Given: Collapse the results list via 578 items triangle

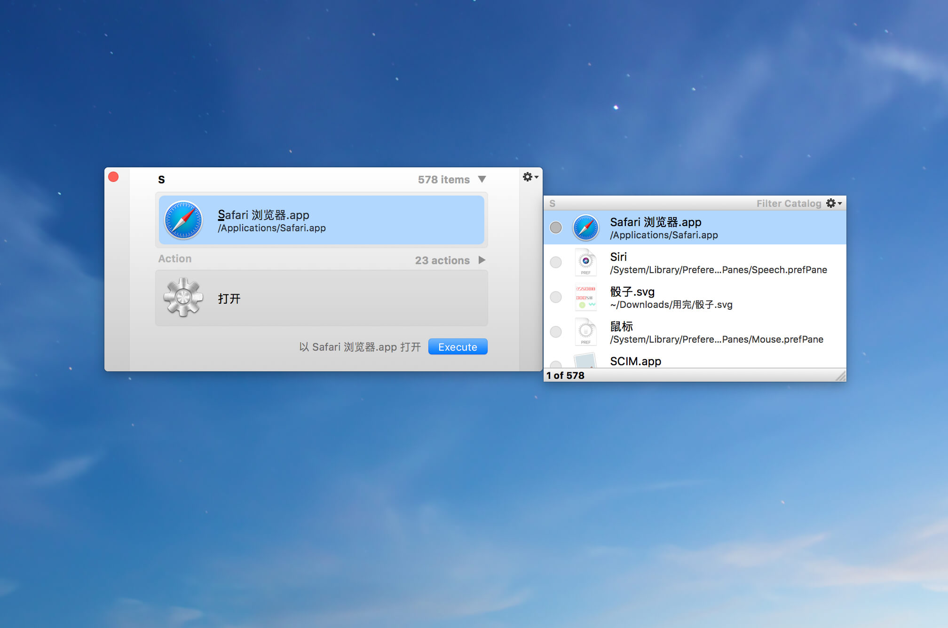Looking at the screenshot, I should click(x=482, y=179).
